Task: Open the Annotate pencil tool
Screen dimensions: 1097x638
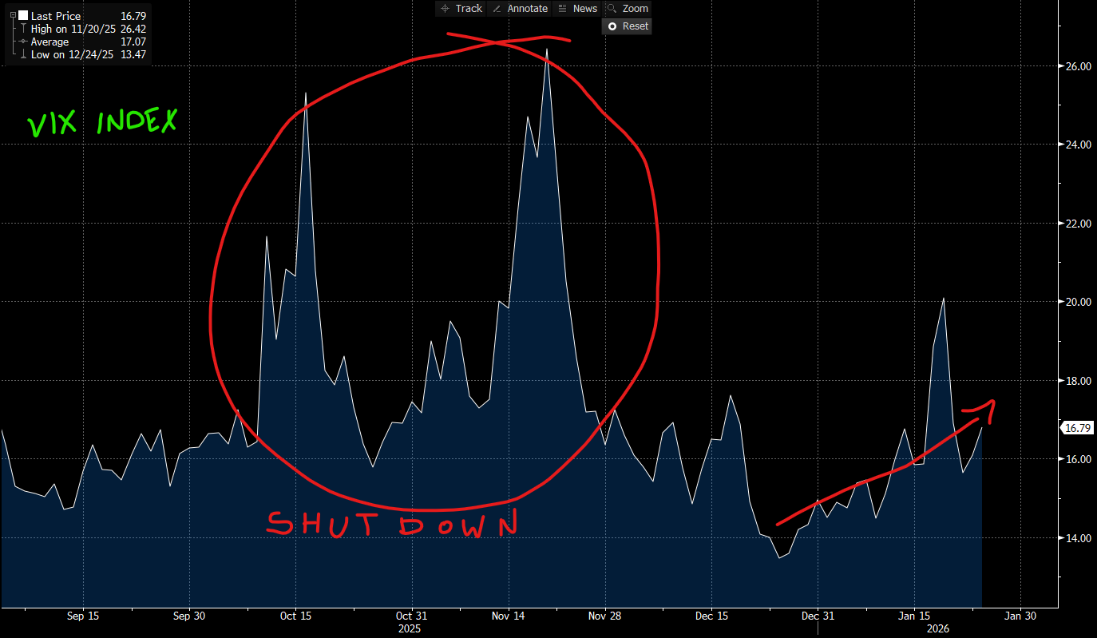Action: pyautogui.click(x=520, y=8)
